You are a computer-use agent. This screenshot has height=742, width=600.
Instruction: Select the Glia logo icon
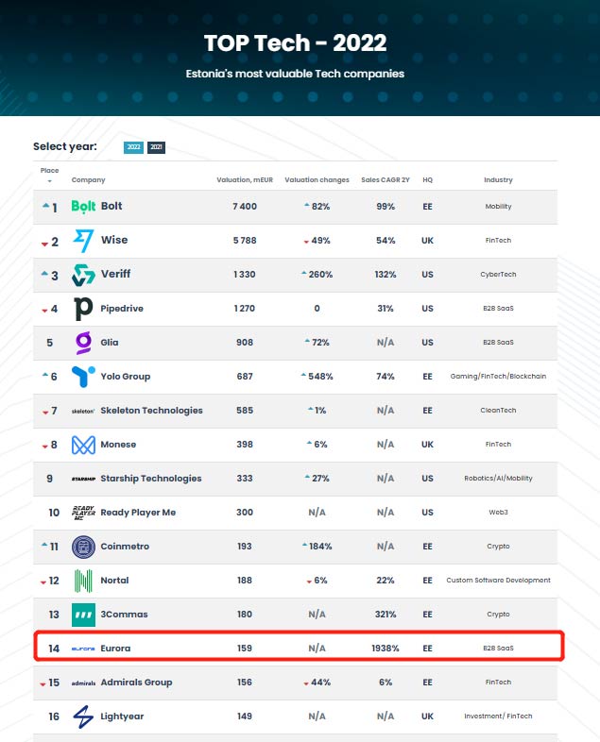pos(84,343)
